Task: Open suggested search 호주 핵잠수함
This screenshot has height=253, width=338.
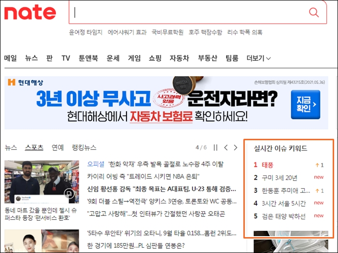Action: pyautogui.click(x=205, y=32)
